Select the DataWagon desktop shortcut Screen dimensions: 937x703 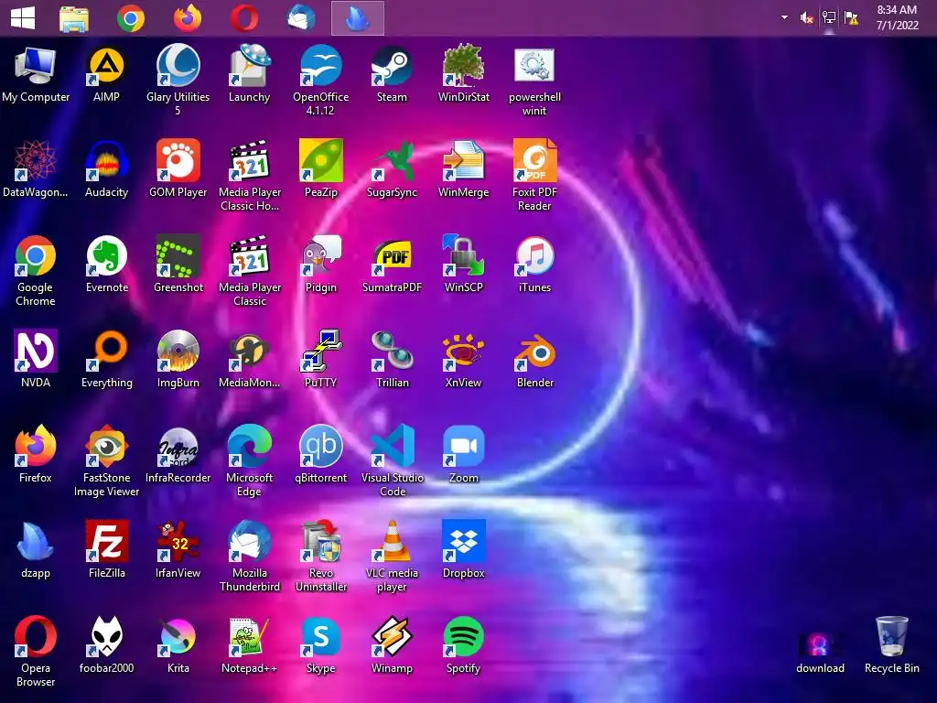(x=36, y=161)
